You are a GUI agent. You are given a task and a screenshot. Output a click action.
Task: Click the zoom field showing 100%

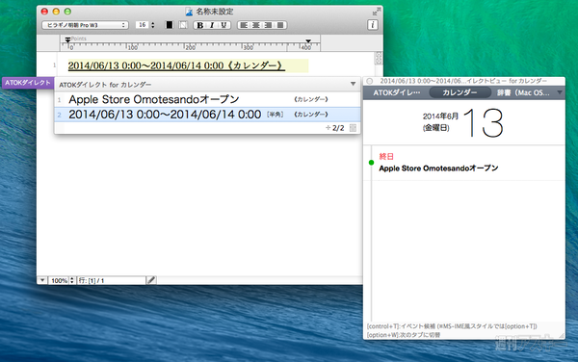pos(59,280)
